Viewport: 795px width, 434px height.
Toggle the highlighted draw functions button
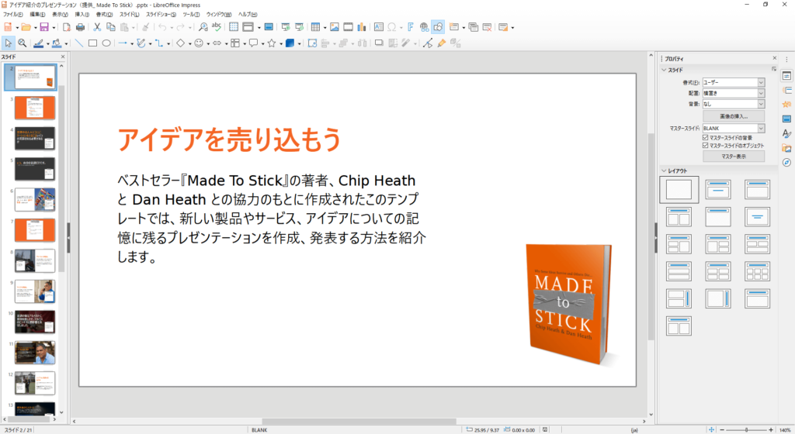(x=438, y=27)
